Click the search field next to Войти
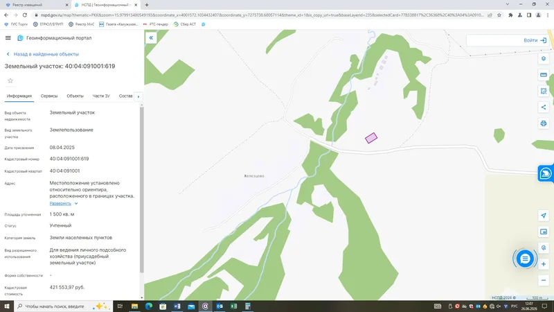Screen dimensions: 554x312 494,40
